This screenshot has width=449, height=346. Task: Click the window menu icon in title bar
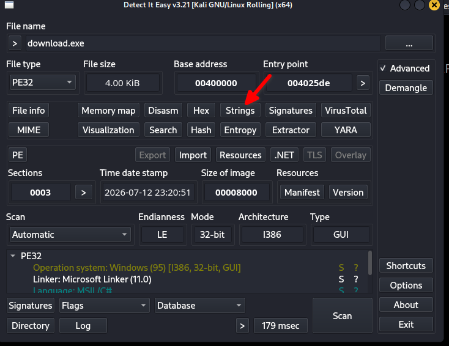pos(9,5)
